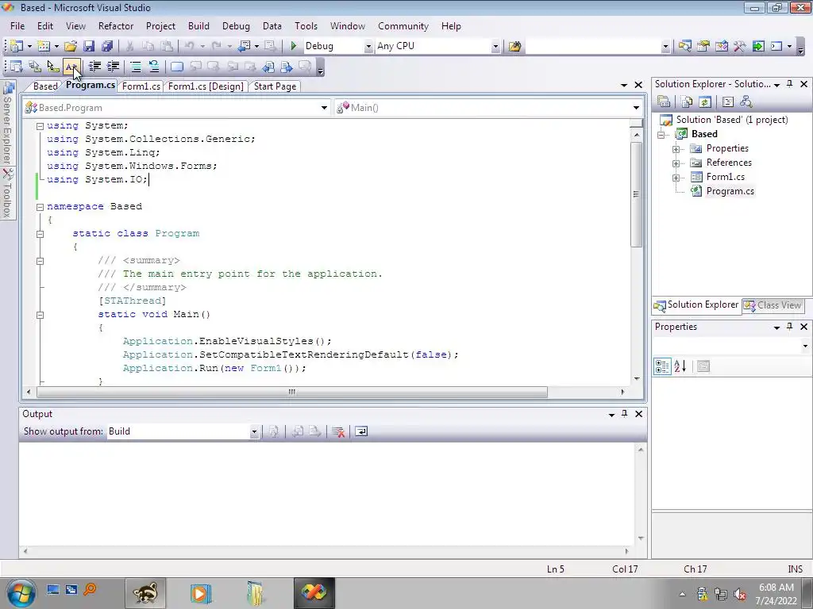Select Program.cs in Solution Explorer tree
813x609 pixels.
[730, 191]
